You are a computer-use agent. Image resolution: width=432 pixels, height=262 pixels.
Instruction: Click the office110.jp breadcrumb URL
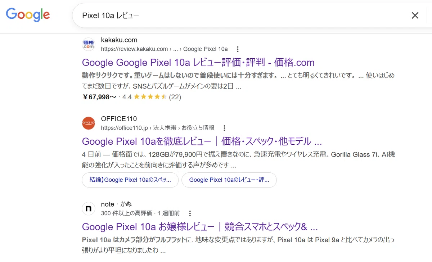point(158,128)
